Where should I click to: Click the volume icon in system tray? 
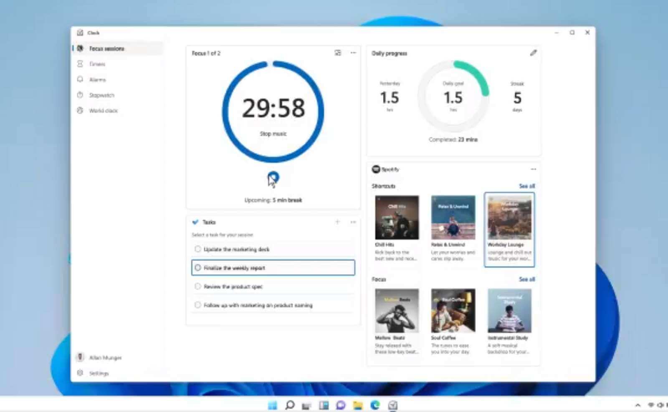[x=660, y=405]
